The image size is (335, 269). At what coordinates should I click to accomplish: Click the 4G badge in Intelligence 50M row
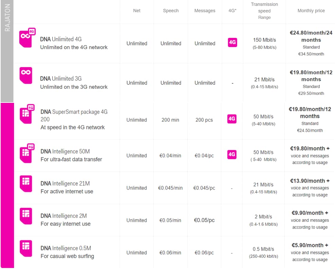click(x=232, y=154)
